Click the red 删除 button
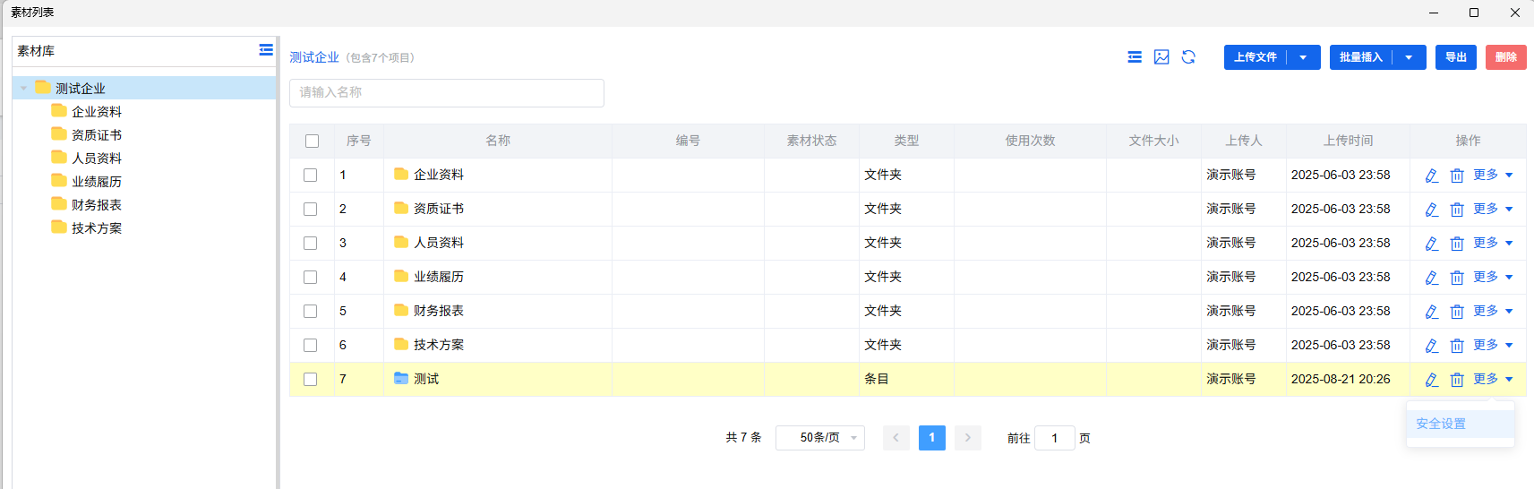The image size is (1534, 489). click(1505, 57)
